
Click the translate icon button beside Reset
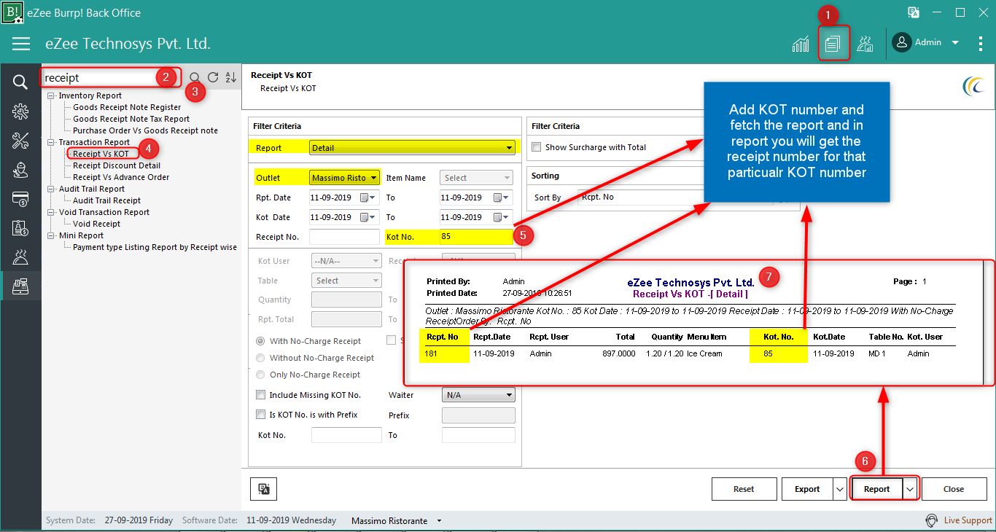[x=264, y=489]
